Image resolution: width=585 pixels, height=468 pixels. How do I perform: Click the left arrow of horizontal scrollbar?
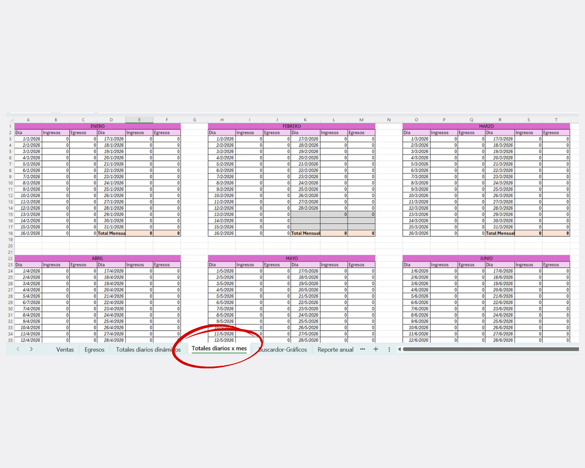click(x=399, y=349)
